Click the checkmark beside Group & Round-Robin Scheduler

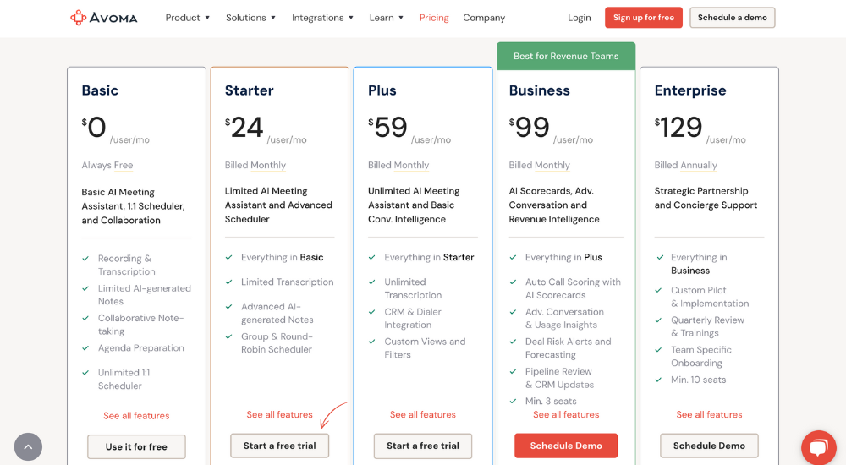(x=228, y=336)
